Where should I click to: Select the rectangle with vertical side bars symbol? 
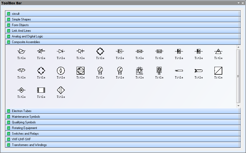(x=41, y=90)
